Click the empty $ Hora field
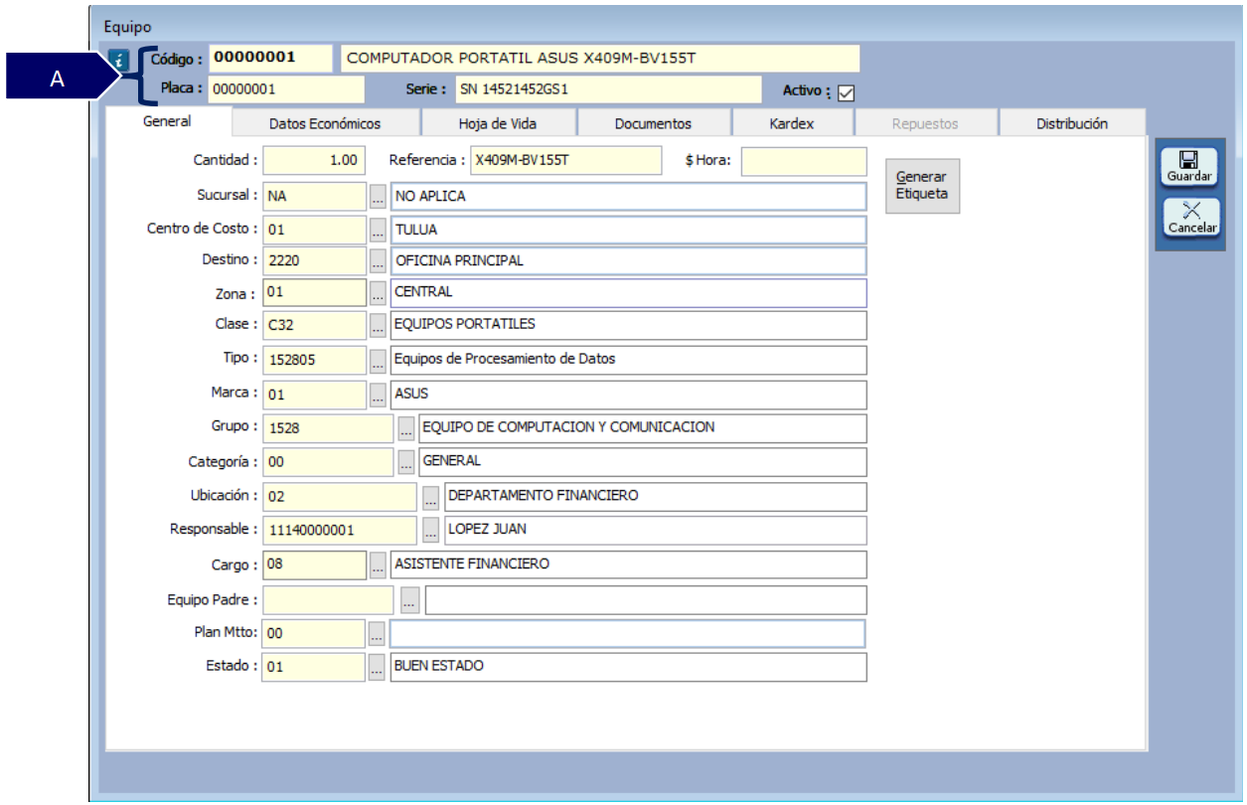Image resolution: width=1247 pixels, height=805 pixels. (804, 161)
